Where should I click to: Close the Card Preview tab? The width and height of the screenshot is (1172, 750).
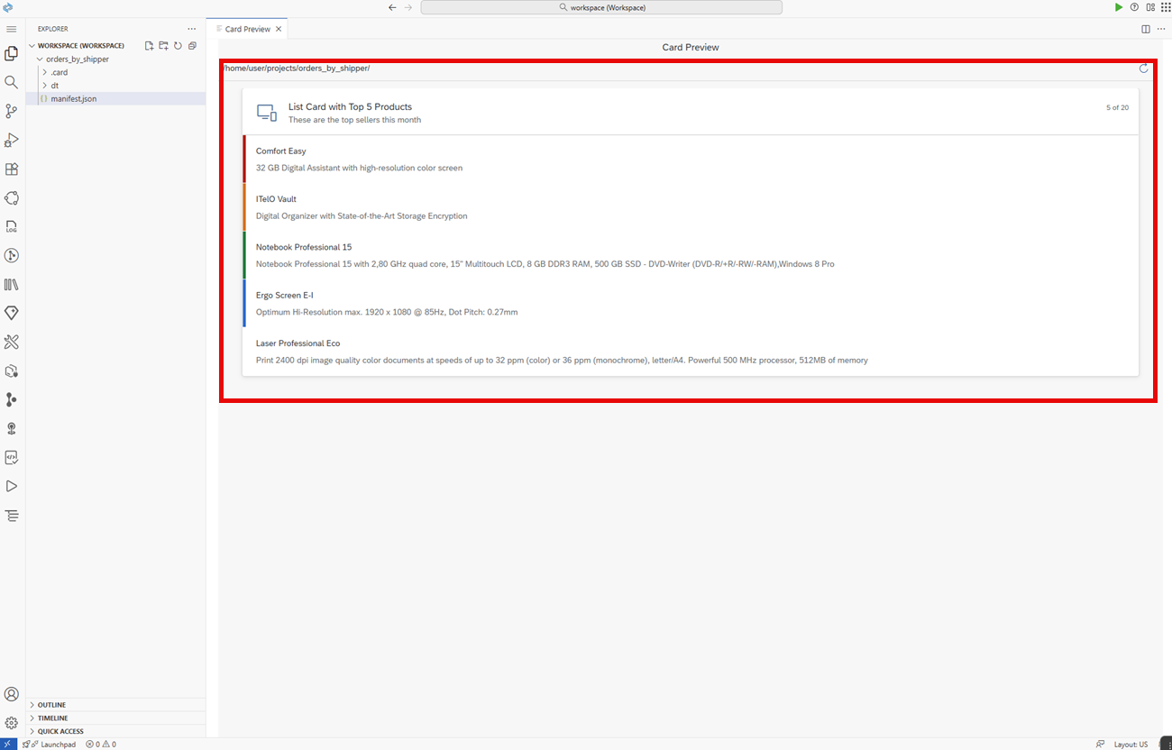pos(279,29)
